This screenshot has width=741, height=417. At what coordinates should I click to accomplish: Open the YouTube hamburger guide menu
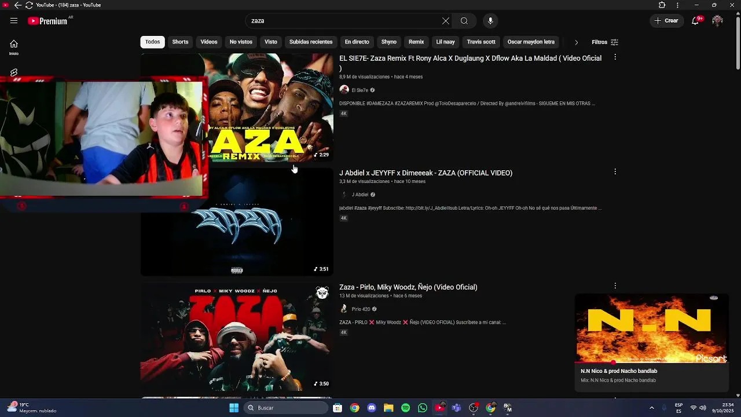tap(13, 21)
